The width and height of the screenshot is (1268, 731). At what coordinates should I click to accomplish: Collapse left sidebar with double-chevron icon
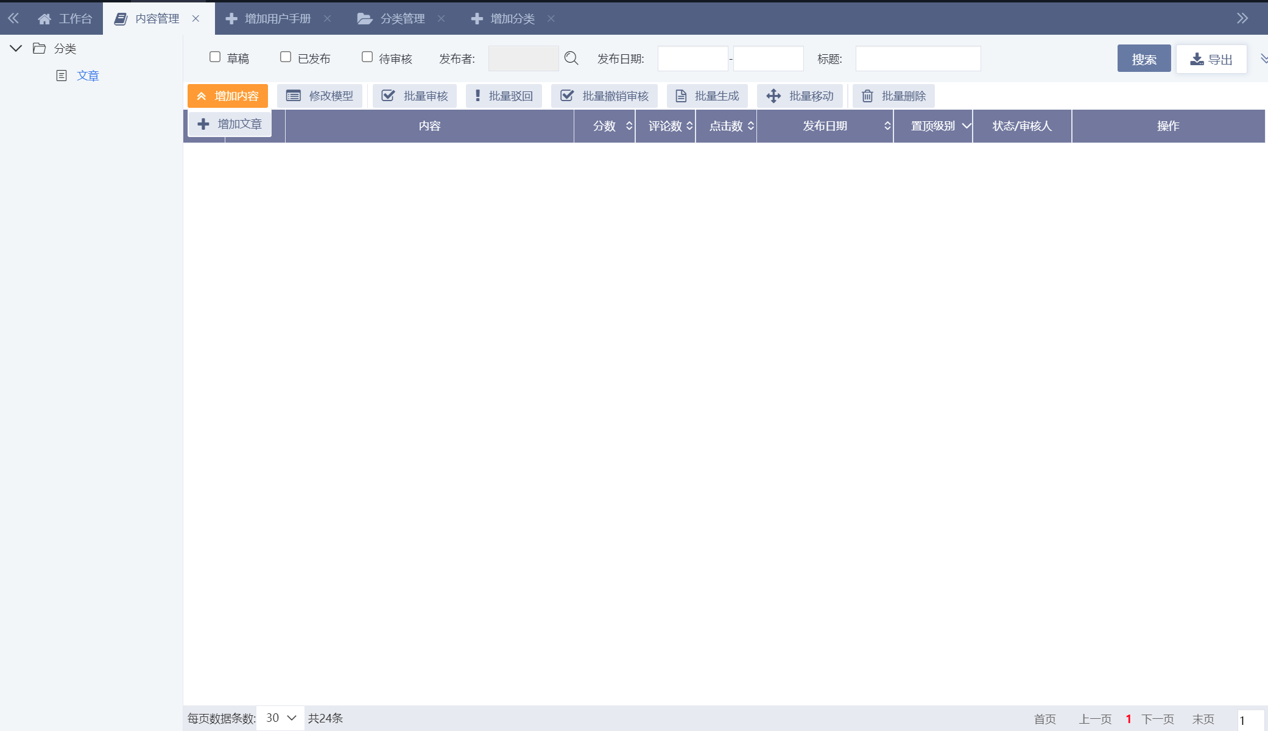[13, 18]
